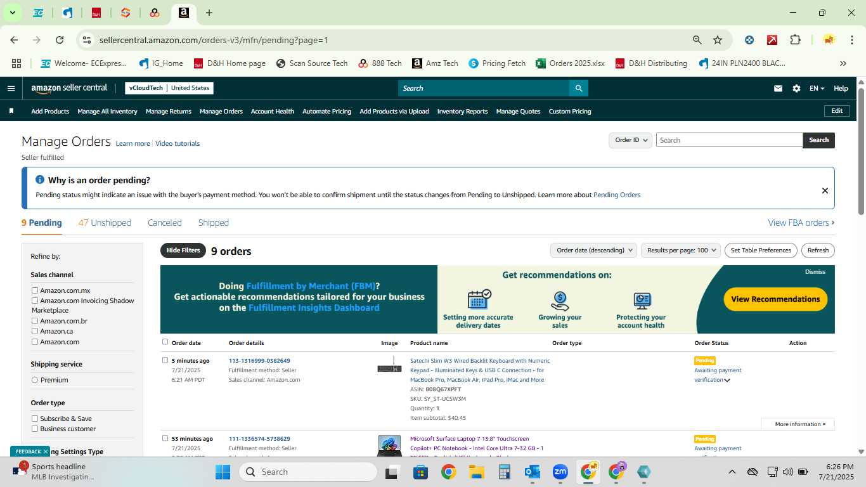Open View FBA orders link
Image resolution: width=866 pixels, height=487 pixels.
tap(801, 223)
